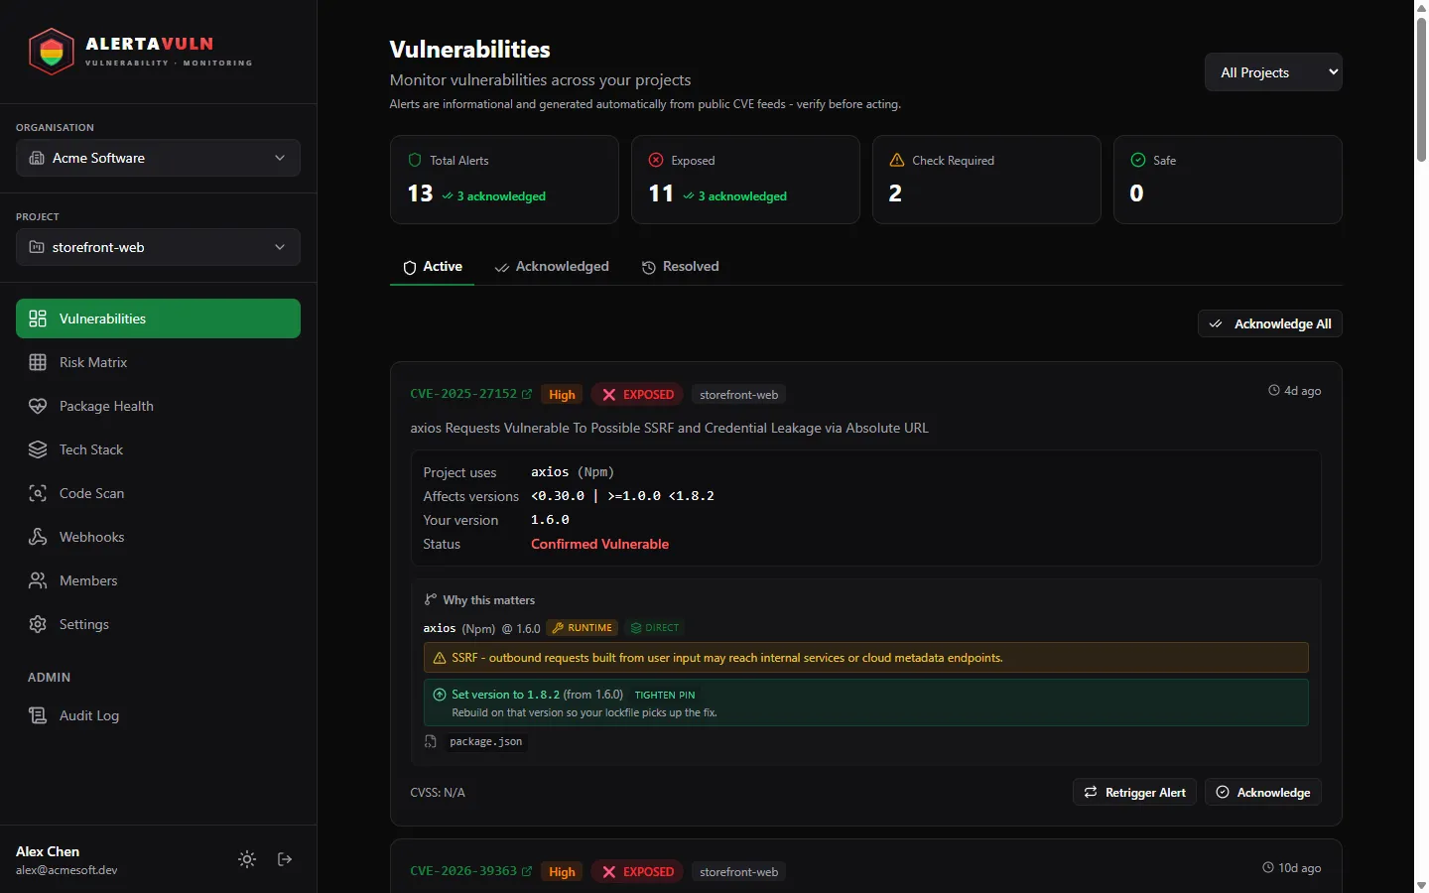Click the Safe green check icon
Screen dimensions: 1429x893
(1138, 160)
